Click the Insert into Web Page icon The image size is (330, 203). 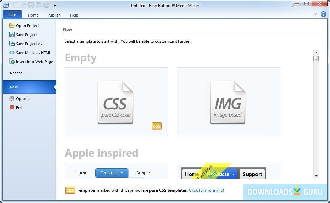click(12, 62)
